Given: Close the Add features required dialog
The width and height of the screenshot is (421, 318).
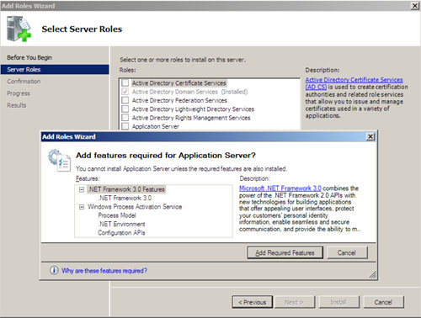Looking at the screenshot, I should tap(370, 136).
